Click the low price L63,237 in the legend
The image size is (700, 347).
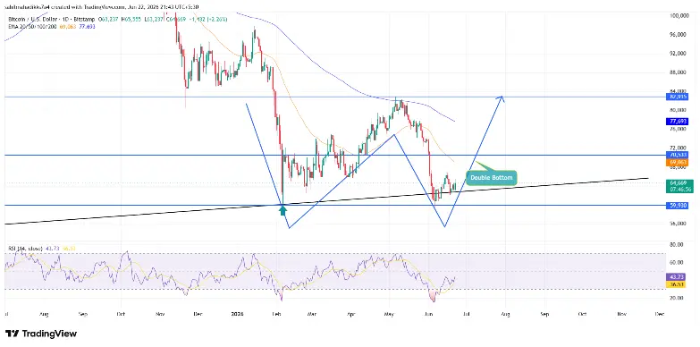coord(154,19)
